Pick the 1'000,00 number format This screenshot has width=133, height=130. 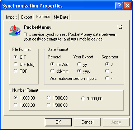coord(57,105)
